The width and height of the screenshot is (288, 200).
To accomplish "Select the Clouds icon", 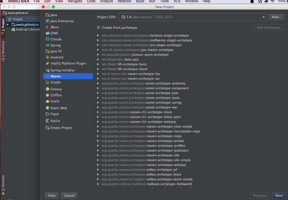I will point(48,39).
